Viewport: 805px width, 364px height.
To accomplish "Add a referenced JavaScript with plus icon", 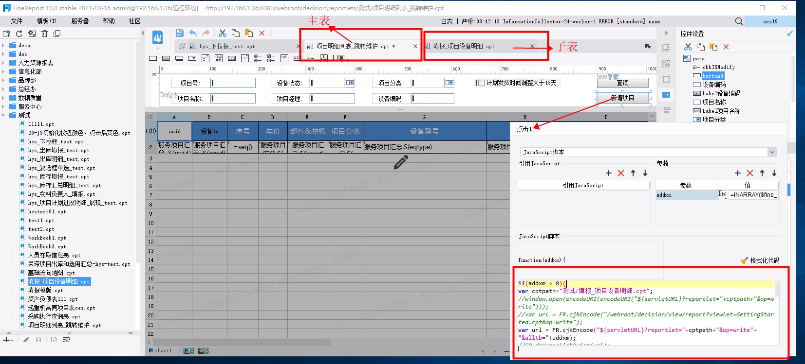I will (x=609, y=173).
